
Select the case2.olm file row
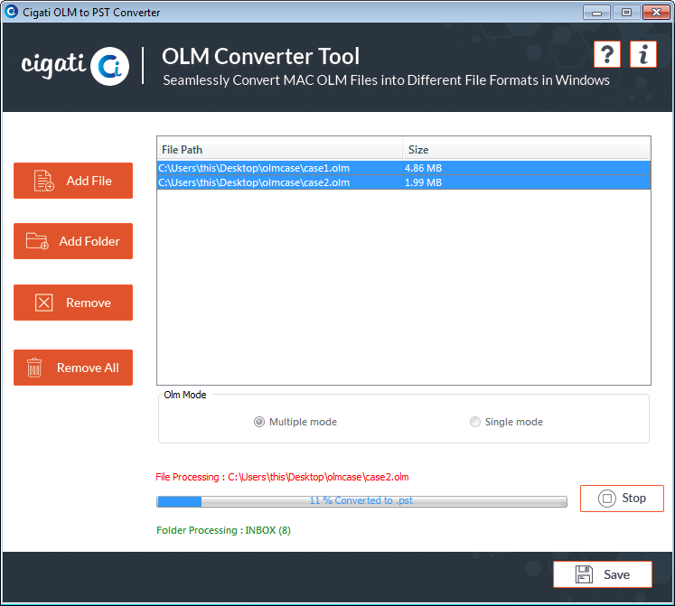point(404,182)
